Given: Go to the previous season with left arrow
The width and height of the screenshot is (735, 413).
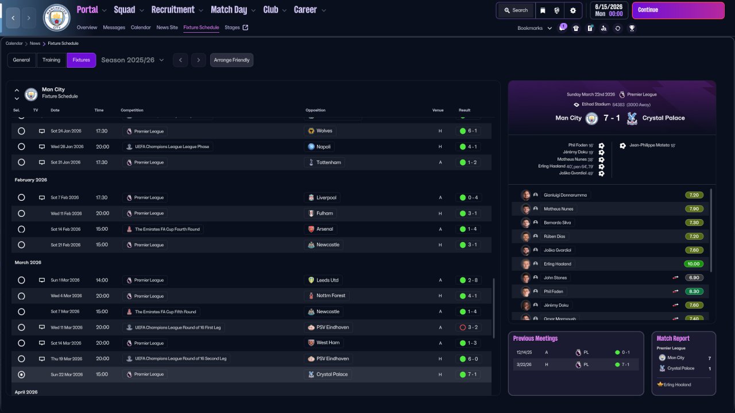Looking at the screenshot, I should [180, 60].
